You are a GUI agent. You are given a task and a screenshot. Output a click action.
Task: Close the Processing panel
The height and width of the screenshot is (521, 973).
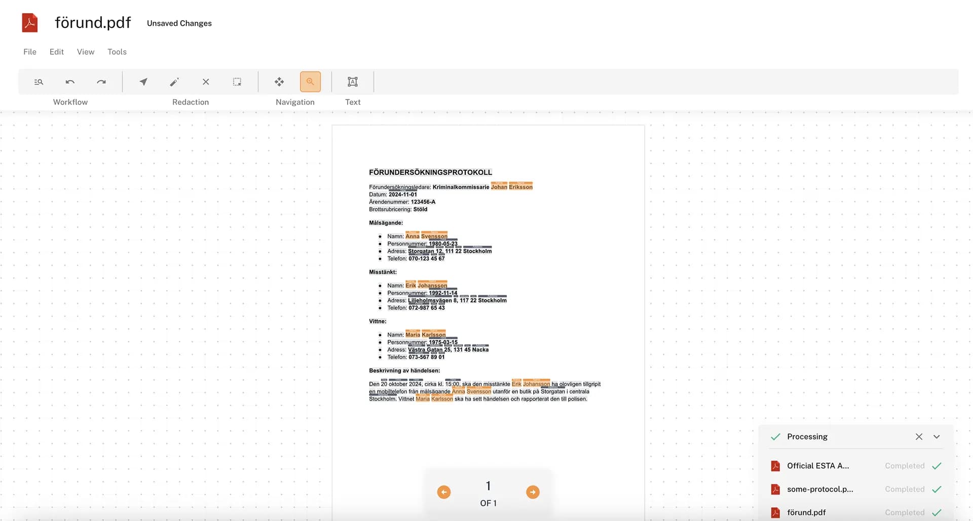pyautogui.click(x=919, y=436)
